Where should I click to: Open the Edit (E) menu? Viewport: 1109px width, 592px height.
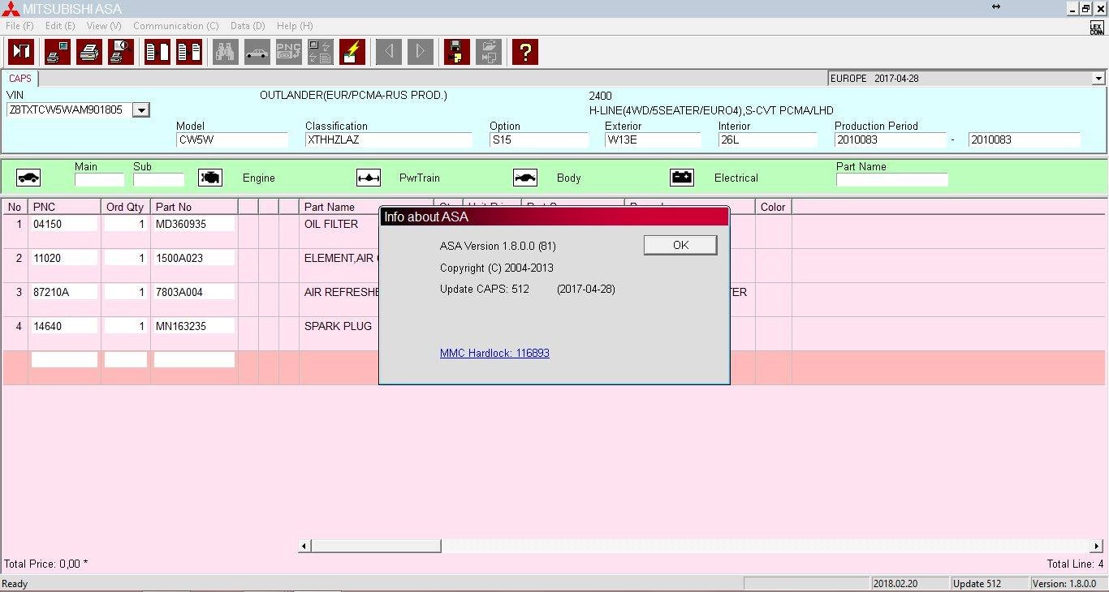[60, 26]
